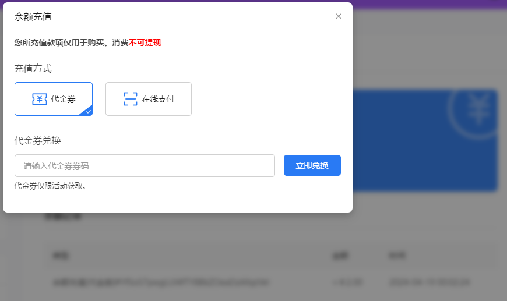Close the 余额充值 dialog
This screenshot has width=507, height=301.
click(339, 16)
